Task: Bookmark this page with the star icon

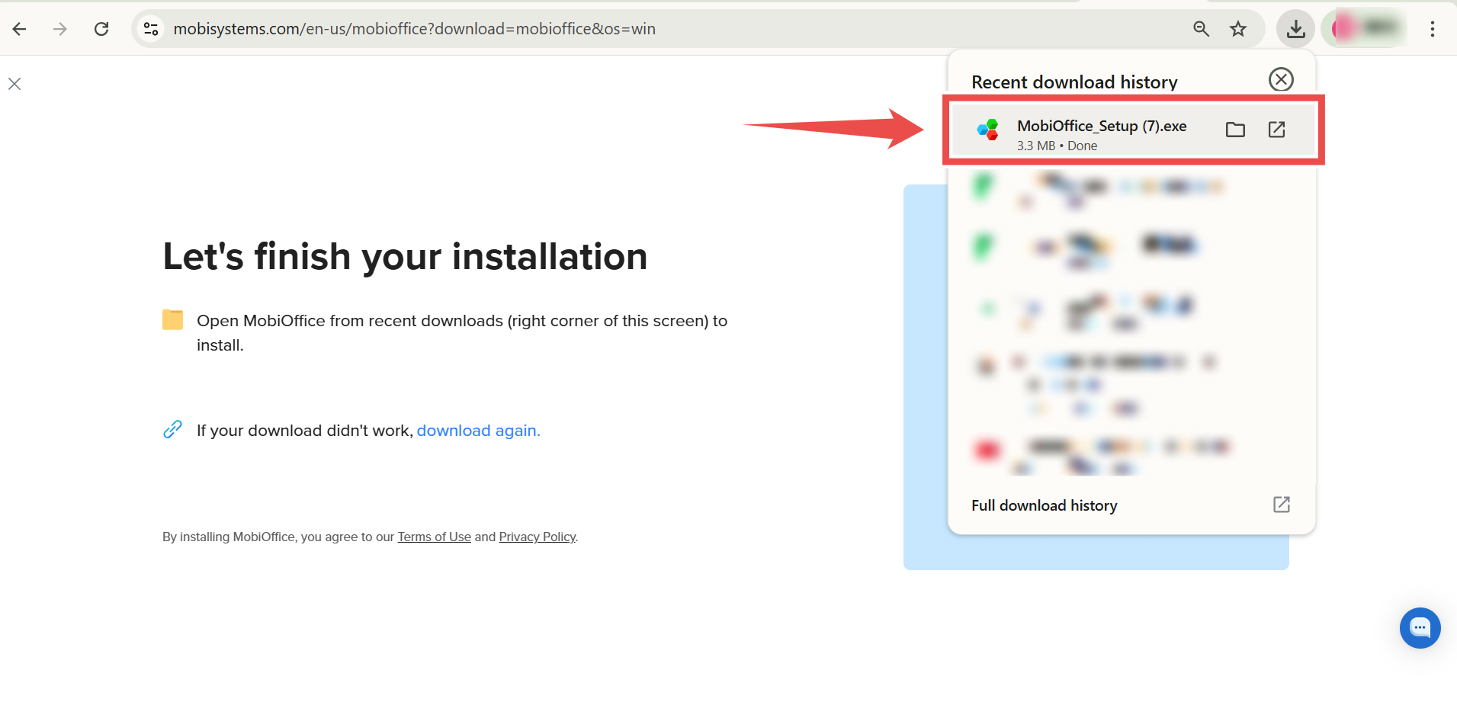Action: (1238, 29)
